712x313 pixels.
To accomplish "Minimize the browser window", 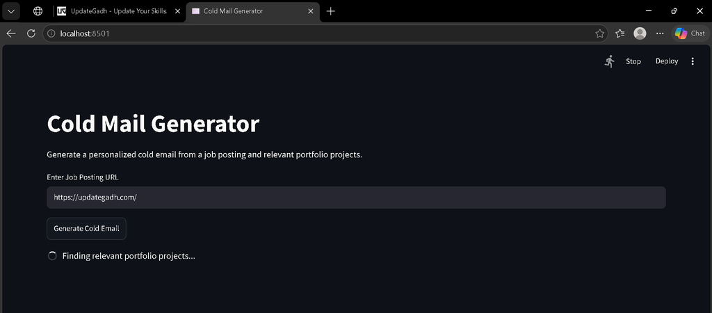I will point(649,11).
